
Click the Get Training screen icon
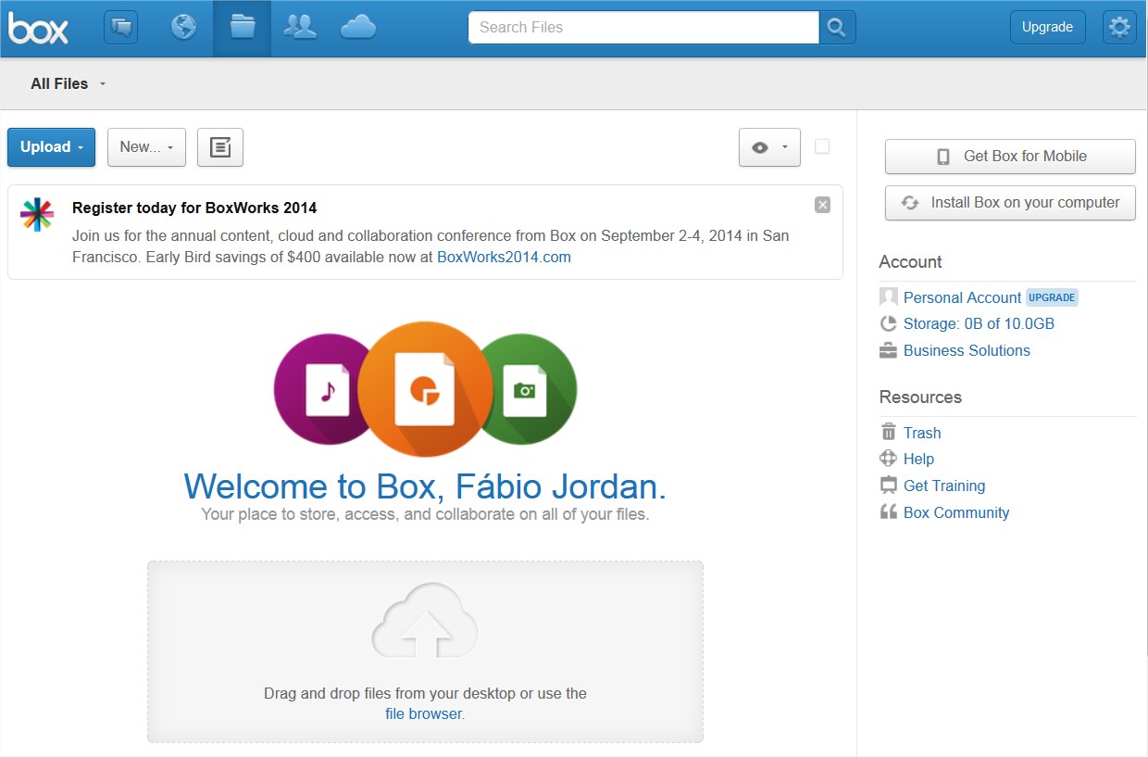click(889, 485)
